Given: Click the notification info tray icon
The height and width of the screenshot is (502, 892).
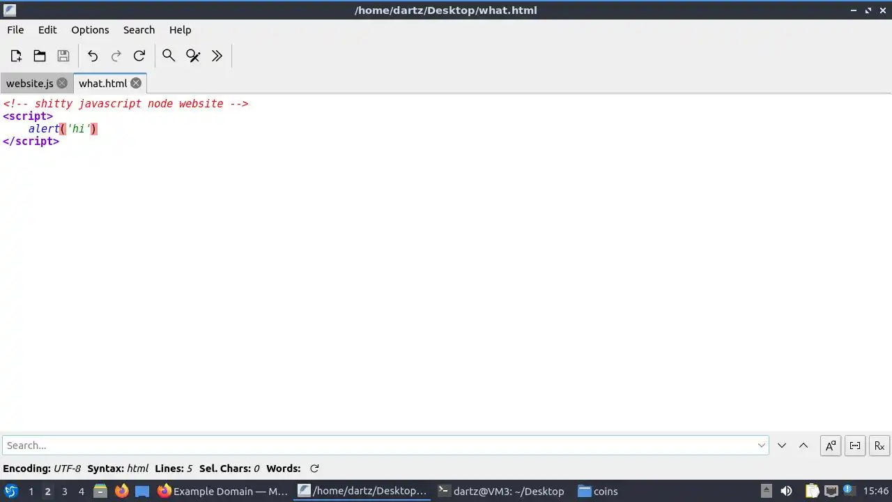Looking at the screenshot, I should pyautogui.click(x=849, y=489).
